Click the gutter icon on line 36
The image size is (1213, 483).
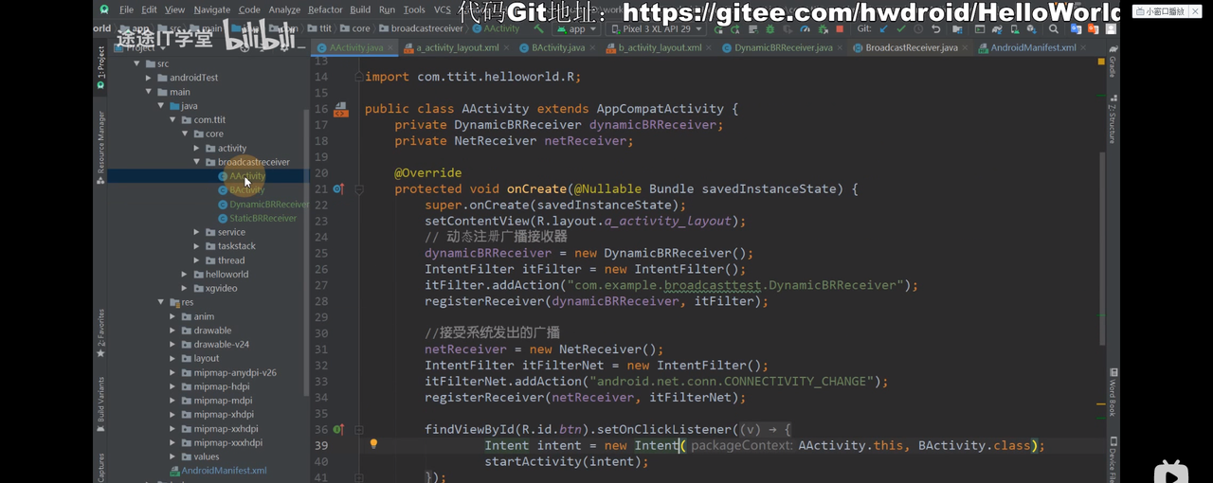(338, 429)
